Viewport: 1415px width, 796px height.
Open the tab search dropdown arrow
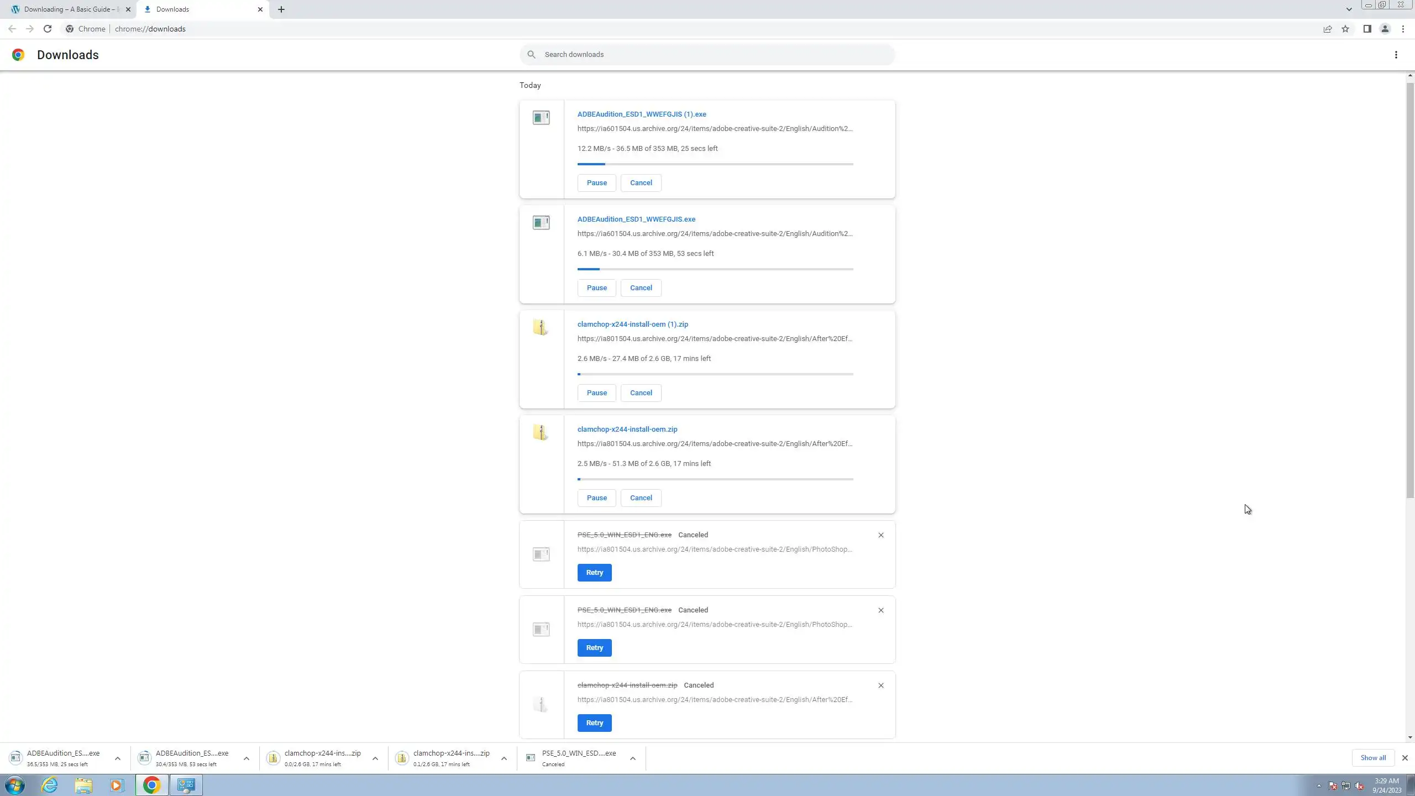click(x=1349, y=9)
